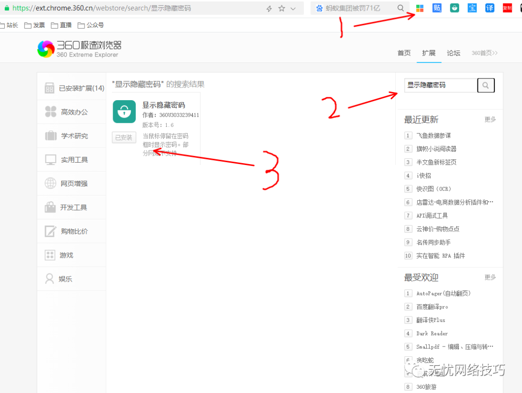Click the 360 Extreme Explorer logo

pyautogui.click(x=79, y=49)
